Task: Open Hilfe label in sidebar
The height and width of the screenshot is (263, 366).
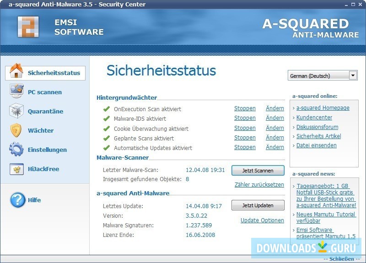Action: 34,200
